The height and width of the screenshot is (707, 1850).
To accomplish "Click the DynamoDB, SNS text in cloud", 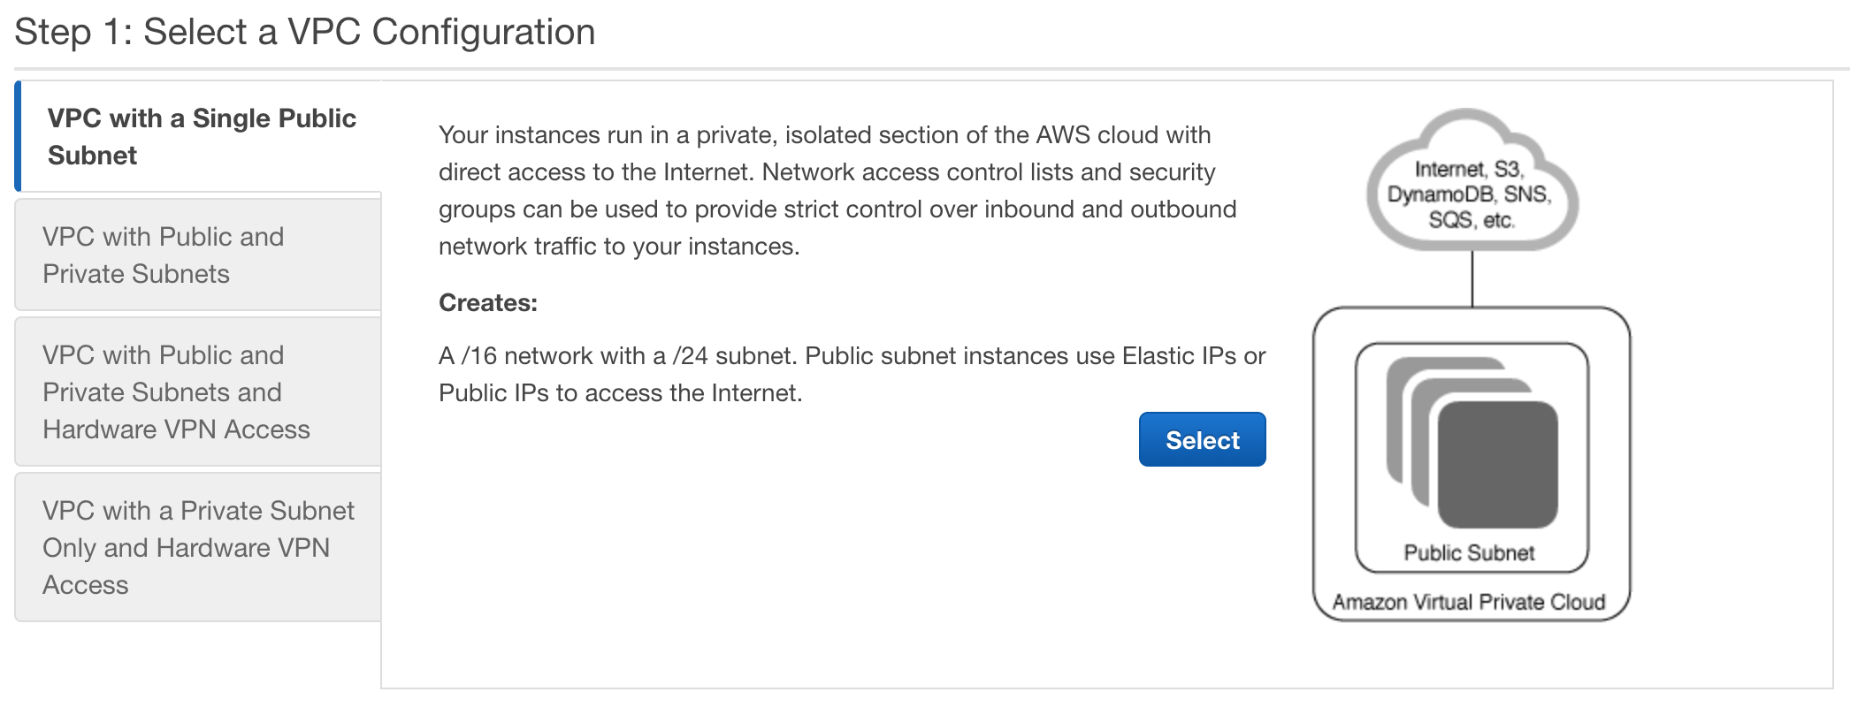I will 1469,194.
